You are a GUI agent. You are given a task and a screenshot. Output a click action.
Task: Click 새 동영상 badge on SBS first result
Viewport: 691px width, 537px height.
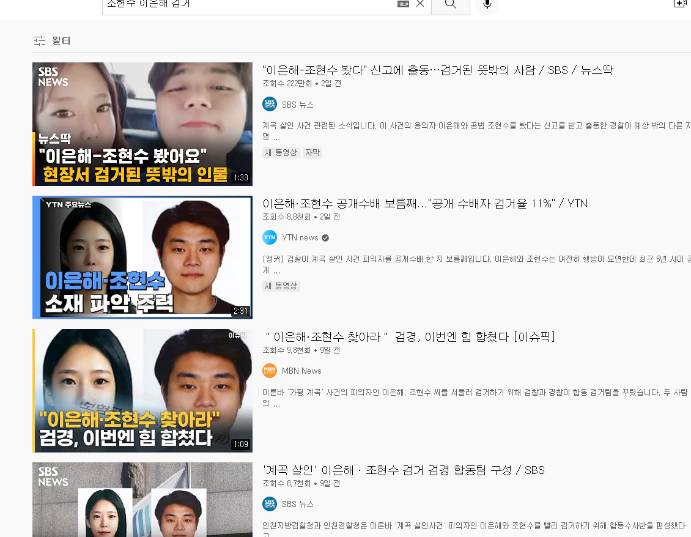pos(281,152)
